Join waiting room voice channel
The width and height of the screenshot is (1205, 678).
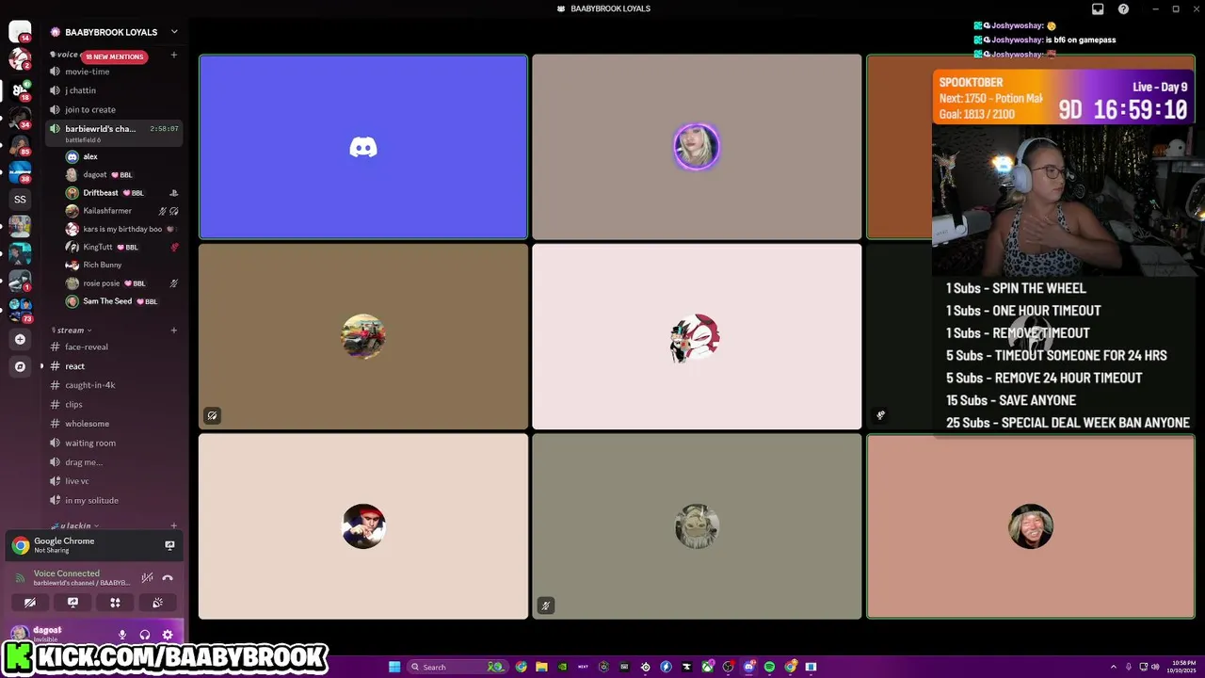(114, 443)
